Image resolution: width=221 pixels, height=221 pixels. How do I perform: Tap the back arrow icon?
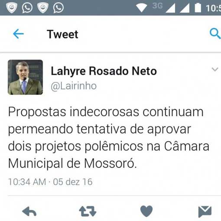18,34
